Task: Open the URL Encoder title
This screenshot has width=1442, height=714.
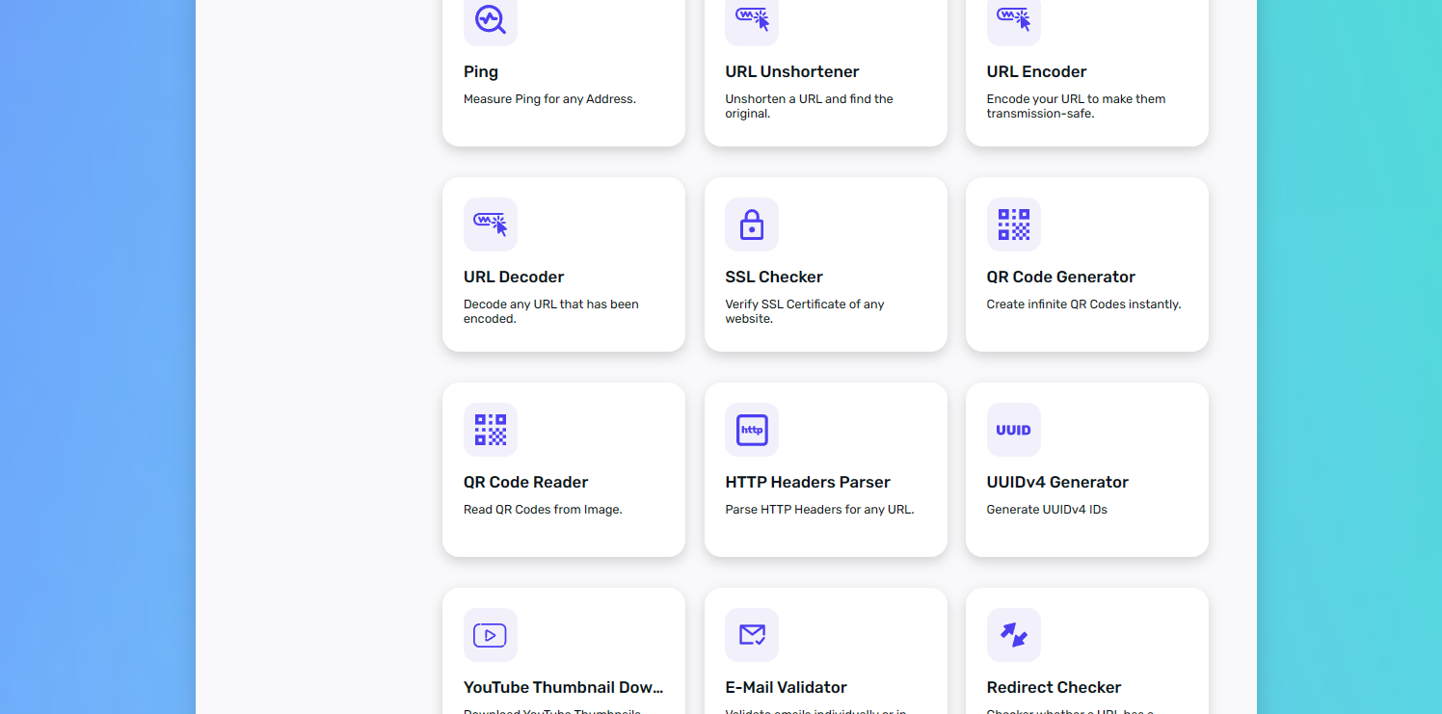Action: [1036, 72]
